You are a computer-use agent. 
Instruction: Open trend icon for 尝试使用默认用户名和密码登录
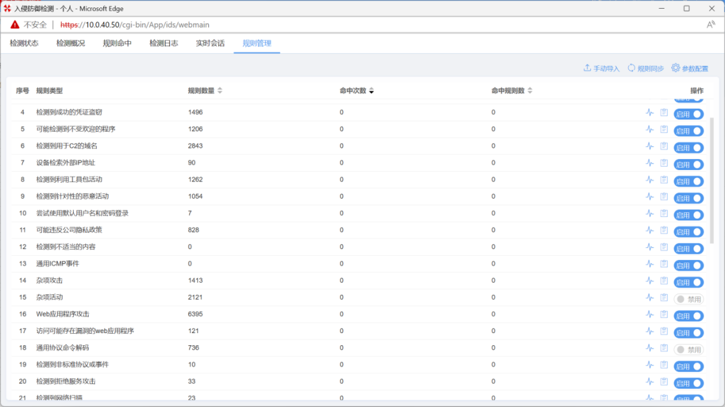click(x=650, y=213)
